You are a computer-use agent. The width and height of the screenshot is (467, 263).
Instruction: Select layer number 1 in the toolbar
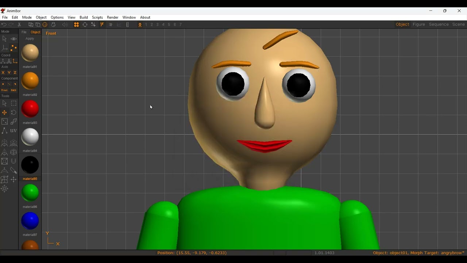click(x=146, y=24)
